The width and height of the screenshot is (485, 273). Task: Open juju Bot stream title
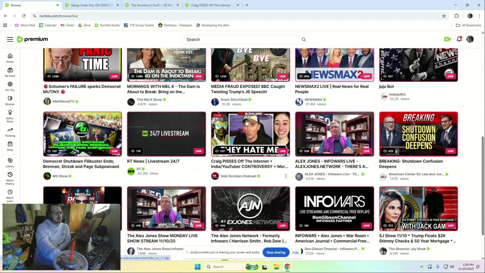[x=386, y=86]
